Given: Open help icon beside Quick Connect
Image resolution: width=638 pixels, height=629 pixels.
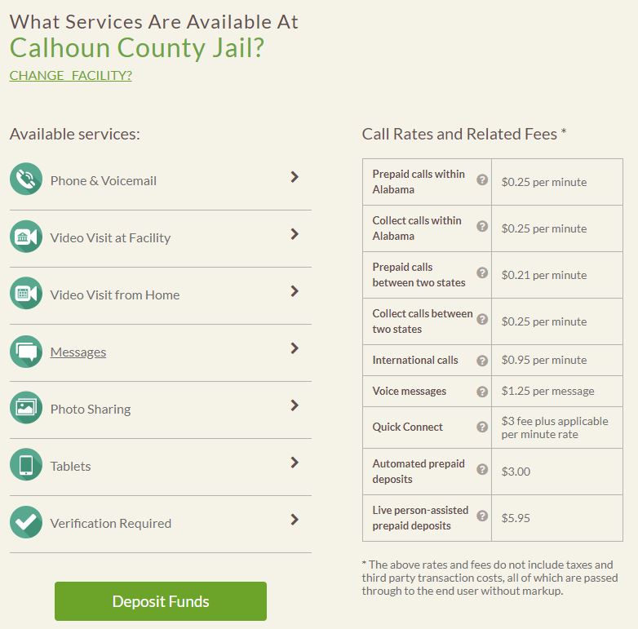Looking at the screenshot, I should click(482, 427).
